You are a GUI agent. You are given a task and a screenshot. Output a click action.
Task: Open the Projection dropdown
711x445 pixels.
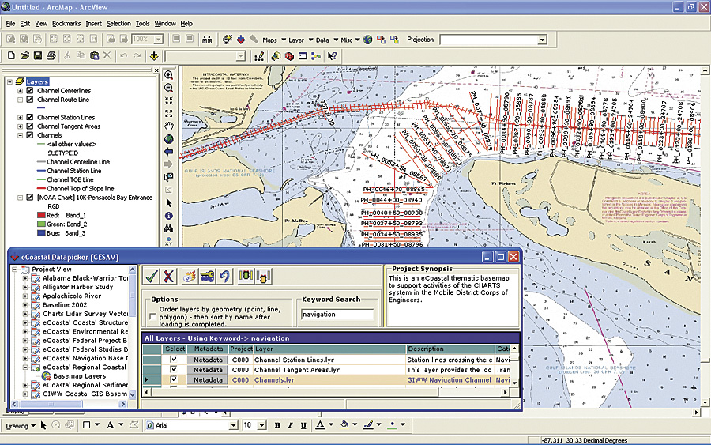[x=542, y=40]
